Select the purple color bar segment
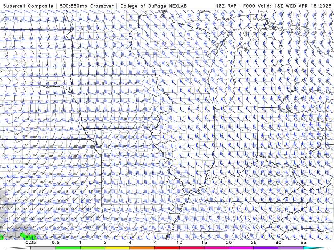This screenshot has height=250, width=334. 266,248
